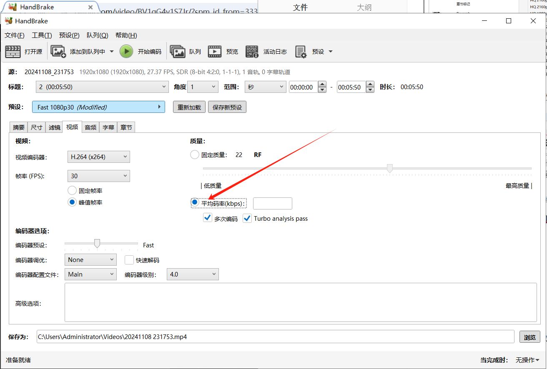
Task: Open the 队列(Q) menu
Action: tap(98, 35)
